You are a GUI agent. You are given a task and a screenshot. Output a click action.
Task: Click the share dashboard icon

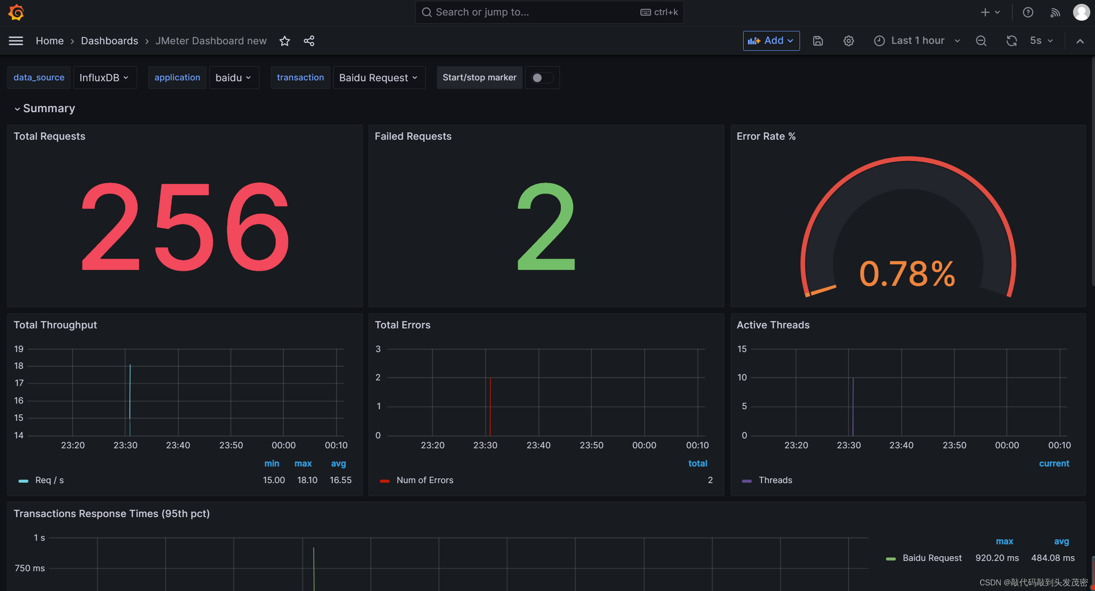coord(309,41)
